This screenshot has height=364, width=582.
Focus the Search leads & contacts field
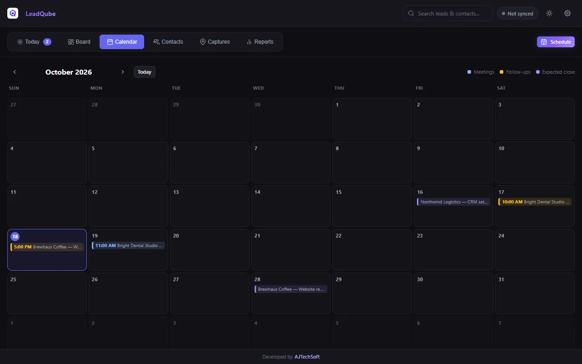point(448,13)
